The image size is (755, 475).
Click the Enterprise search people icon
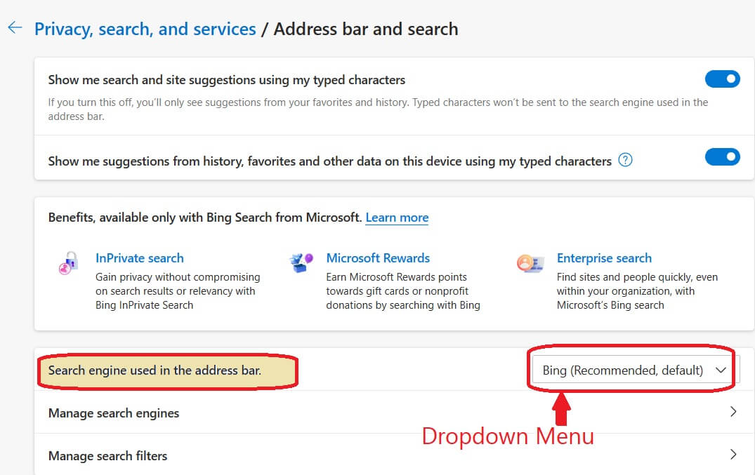(x=532, y=262)
